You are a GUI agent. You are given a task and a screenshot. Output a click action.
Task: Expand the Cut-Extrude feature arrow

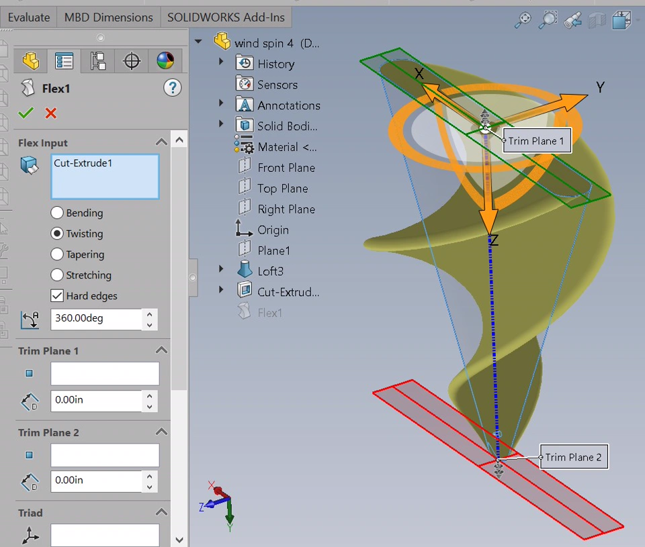221,289
